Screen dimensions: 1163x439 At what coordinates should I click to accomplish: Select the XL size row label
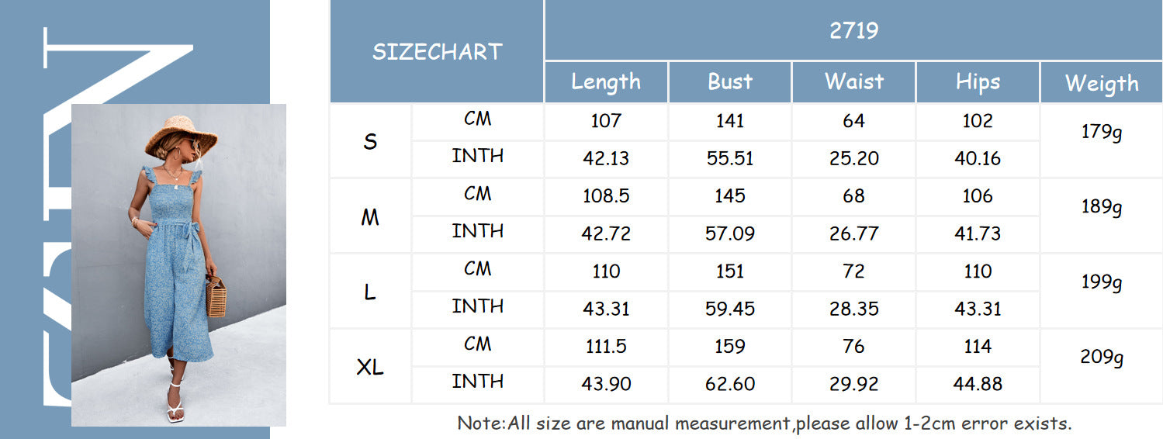tap(370, 368)
